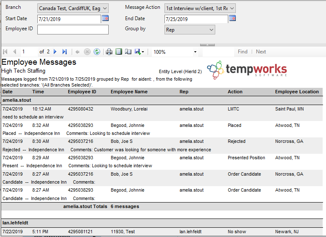The image size is (326, 237).
Task: Click the Action column header
Action: pyautogui.click(x=235, y=92)
